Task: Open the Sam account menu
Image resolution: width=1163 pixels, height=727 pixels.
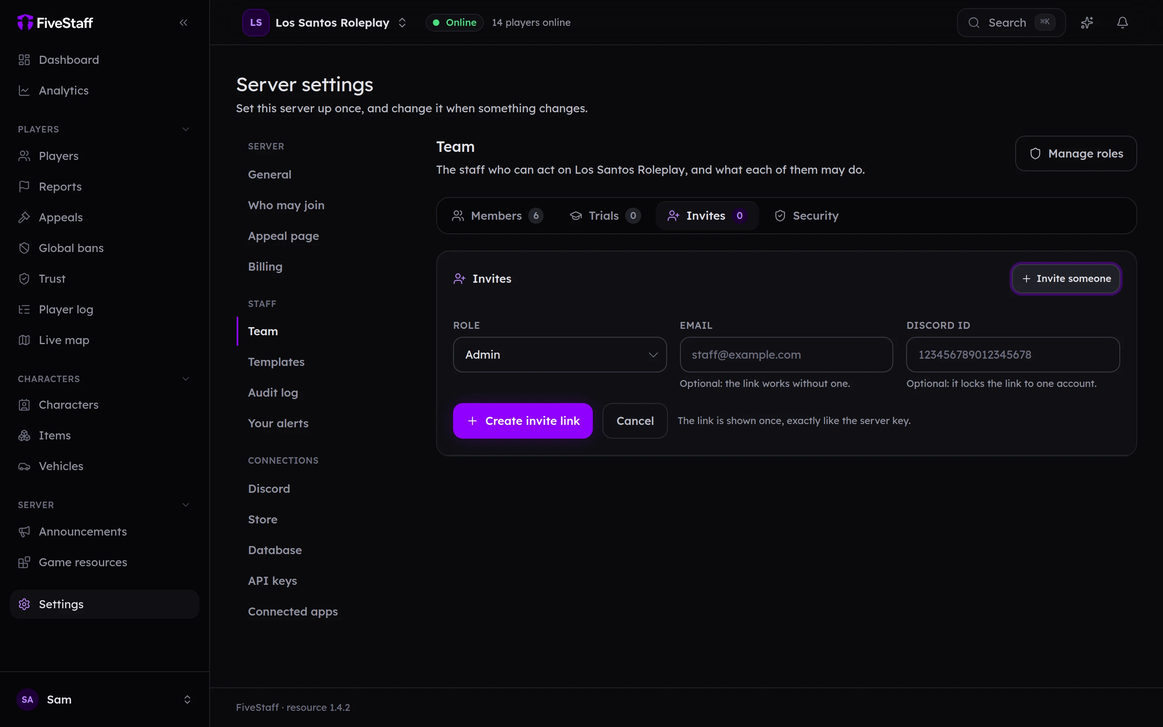Action: [x=104, y=700]
